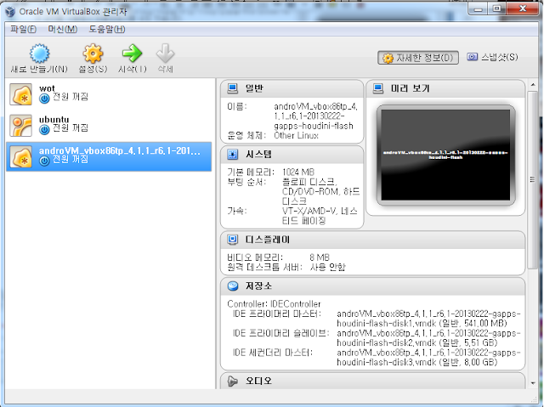
Task: Click the window resize grip corner
Action: (535, 399)
